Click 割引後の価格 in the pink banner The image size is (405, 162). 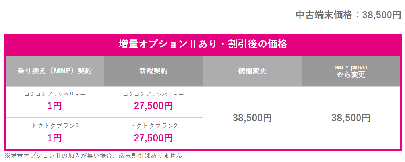coord(258,44)
